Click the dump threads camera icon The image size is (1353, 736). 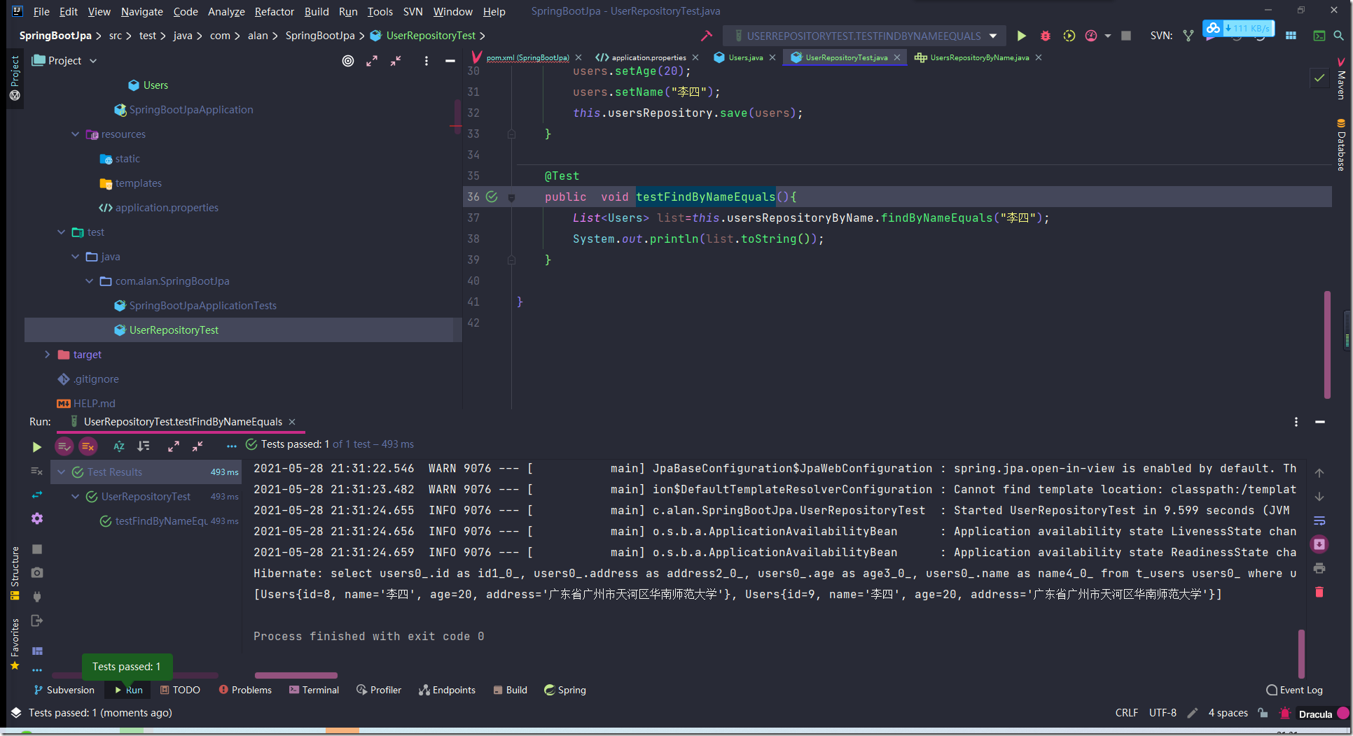(x=37, y=572)
